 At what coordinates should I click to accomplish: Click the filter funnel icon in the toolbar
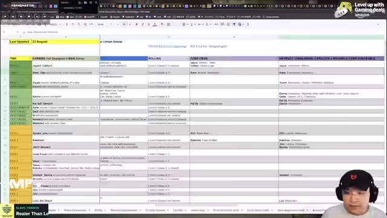pos(234,24)
